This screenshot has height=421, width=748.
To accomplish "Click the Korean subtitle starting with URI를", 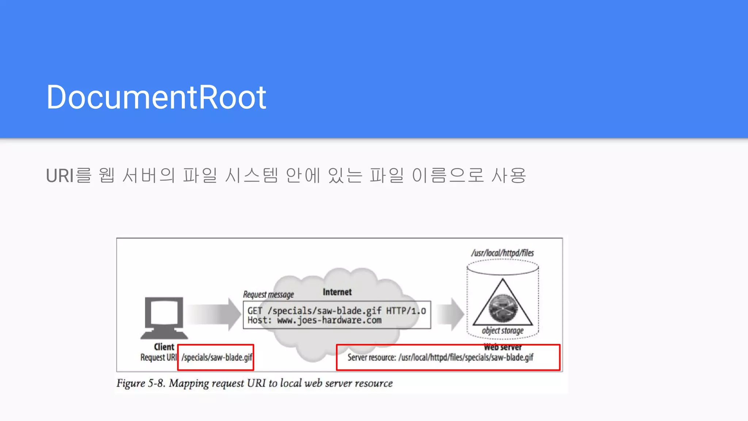I will [286, 175].
